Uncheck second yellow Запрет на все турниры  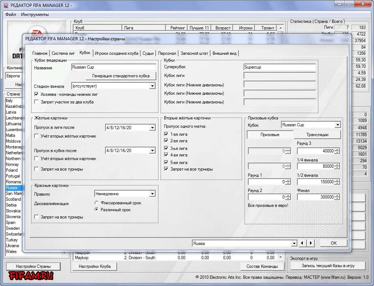tap(166, 169)
